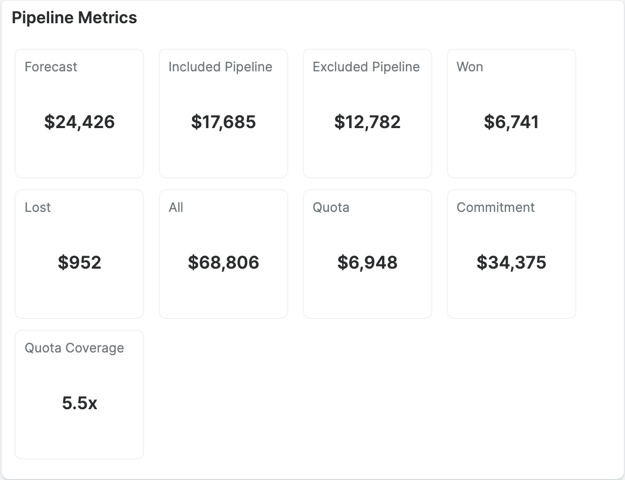Click the Forecast metric card
The width and height of the screenshot is (625, 480).
click(79, 113)
